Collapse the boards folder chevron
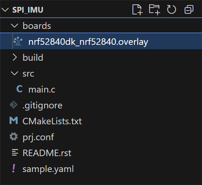 pyautogui.click(x=15, y=26)
